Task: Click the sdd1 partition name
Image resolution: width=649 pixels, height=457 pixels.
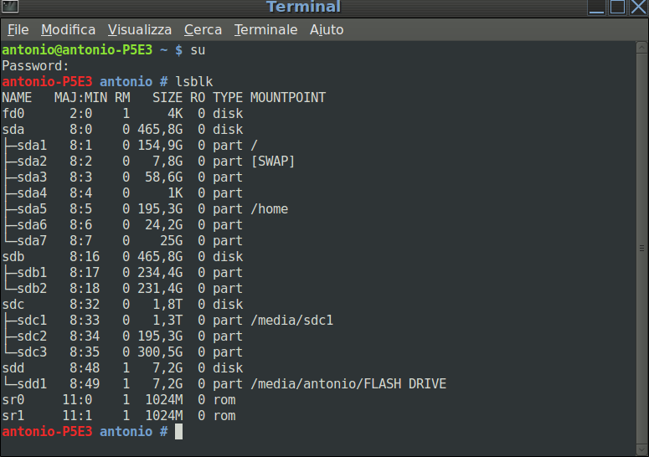Action: click(x=32, y=384)
